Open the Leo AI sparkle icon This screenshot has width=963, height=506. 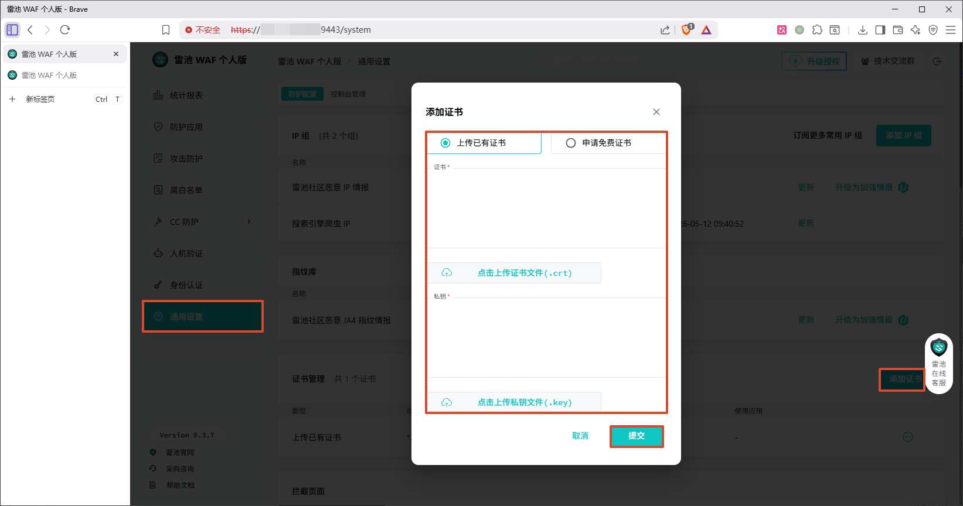click(x=916, y=30)
